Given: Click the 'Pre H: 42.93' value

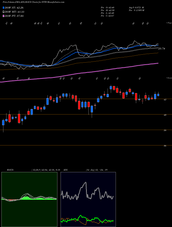Looking at the screenshot, I should click(x=108, y=10).
